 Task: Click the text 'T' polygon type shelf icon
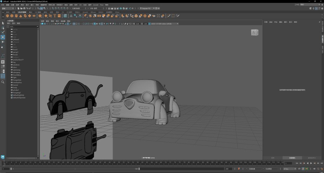[55, 15]
